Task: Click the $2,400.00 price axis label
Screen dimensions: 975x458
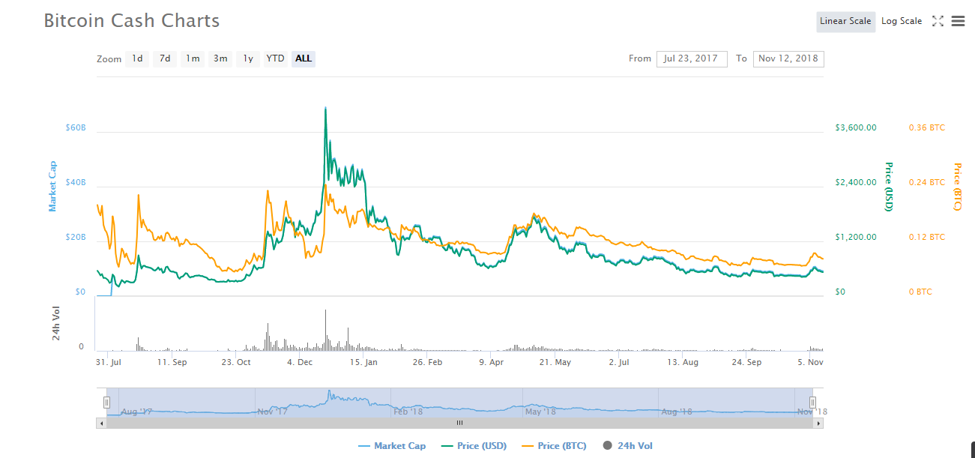Action: tap(856, 183)
